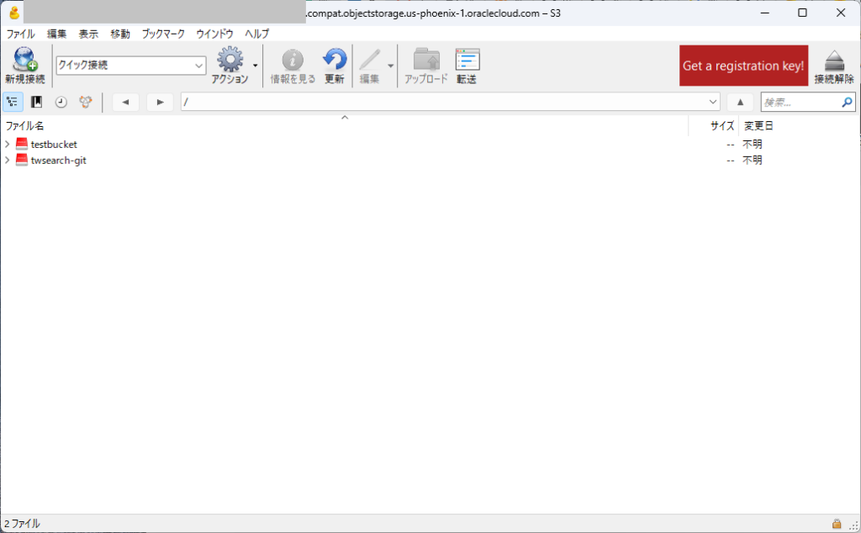Open the ヘルプ menu
The height and width of the screenshot is (533, 861).
(257, 34)
